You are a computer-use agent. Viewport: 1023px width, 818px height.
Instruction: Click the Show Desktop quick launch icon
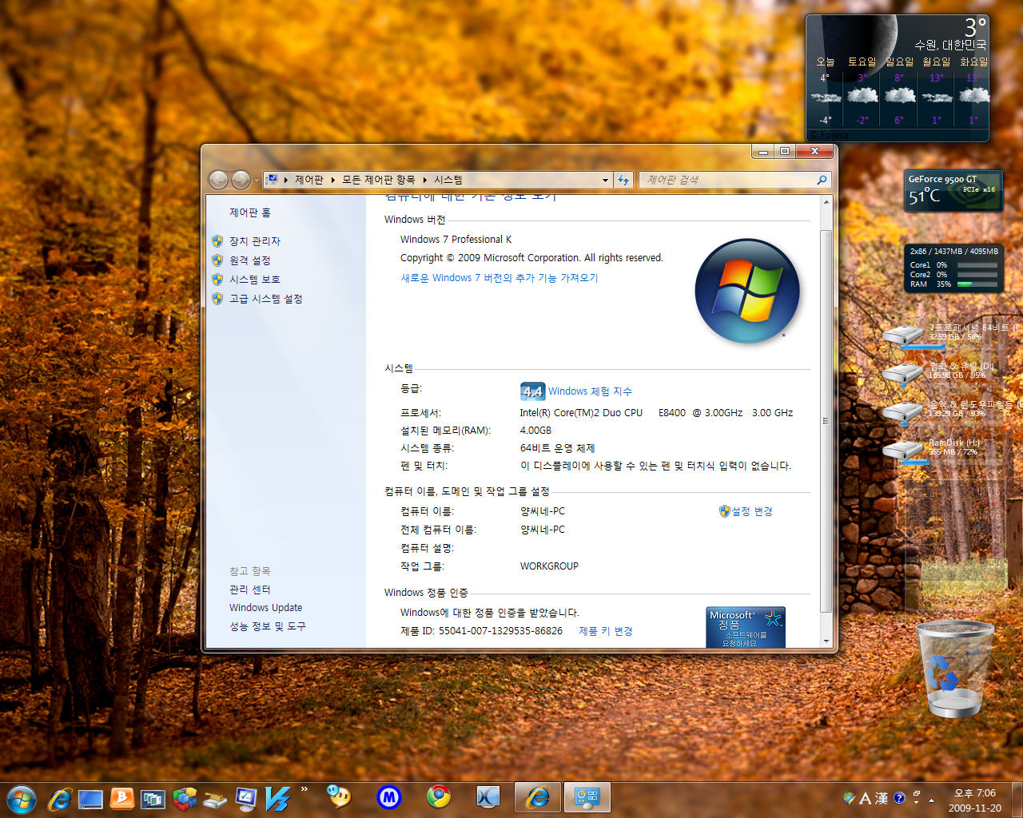(x=90, y=799)
